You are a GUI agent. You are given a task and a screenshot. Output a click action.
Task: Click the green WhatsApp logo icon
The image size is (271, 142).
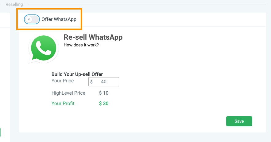[44, 48]
